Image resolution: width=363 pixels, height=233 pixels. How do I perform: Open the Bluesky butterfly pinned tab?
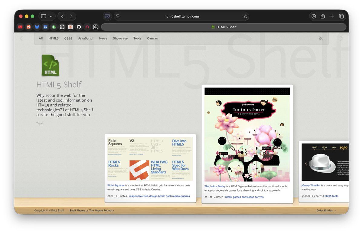click(x=37, y=27)
